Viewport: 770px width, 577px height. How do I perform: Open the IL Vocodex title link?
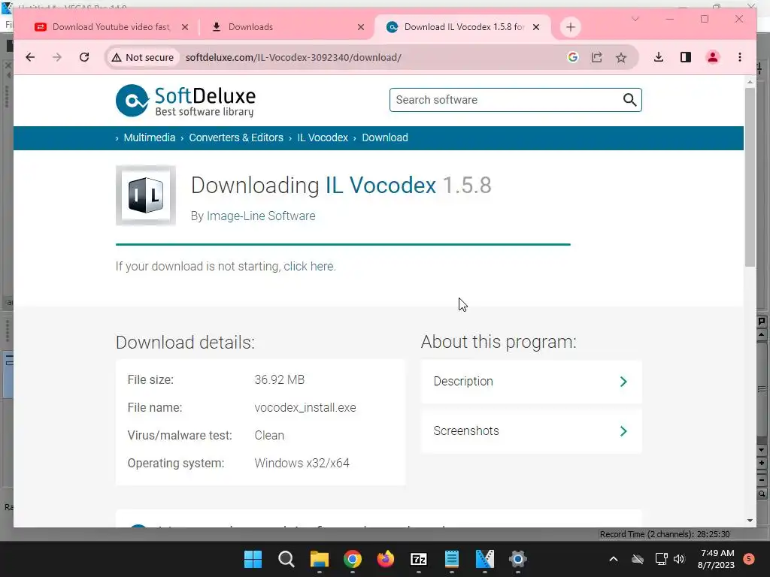point(380,186)
